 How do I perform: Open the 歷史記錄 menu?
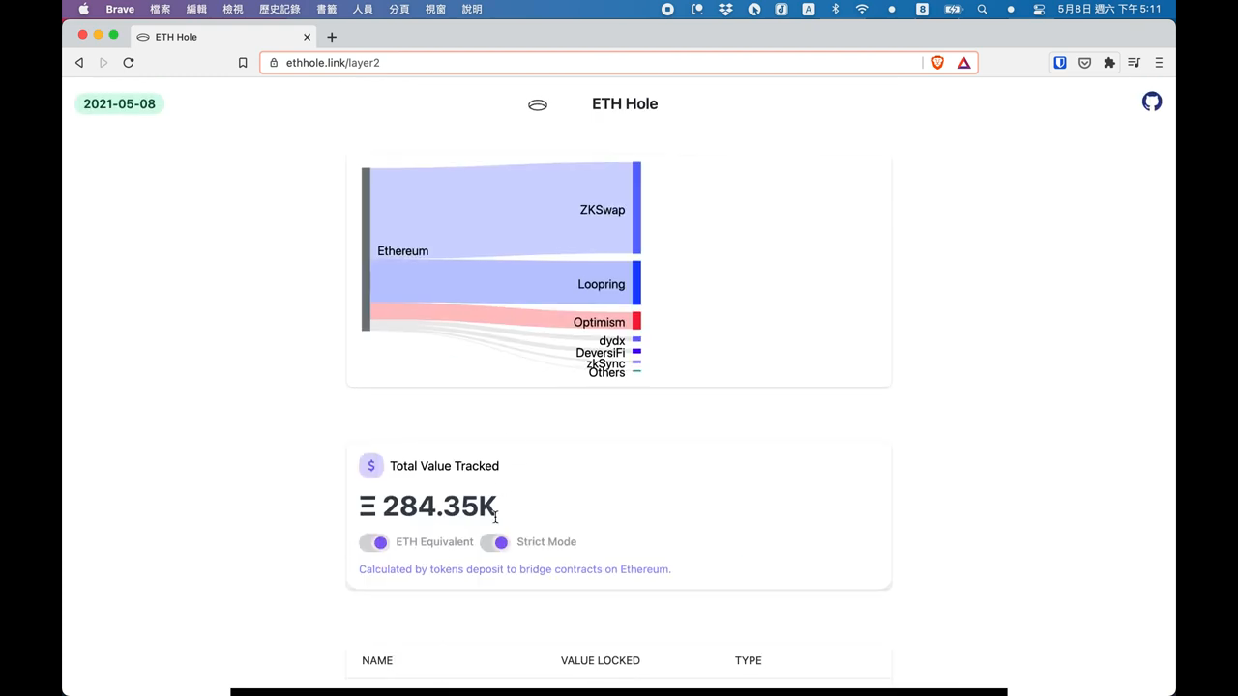280,9
